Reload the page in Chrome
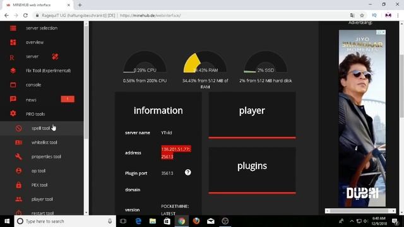The image size is (404, 227). [25, 15]
